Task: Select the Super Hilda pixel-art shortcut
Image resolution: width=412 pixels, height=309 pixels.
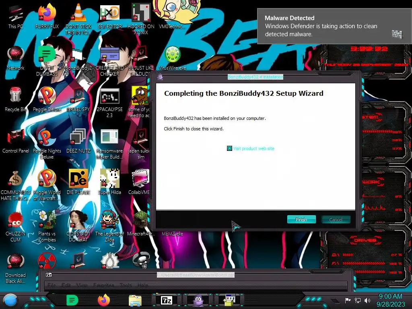Action: 110,182
